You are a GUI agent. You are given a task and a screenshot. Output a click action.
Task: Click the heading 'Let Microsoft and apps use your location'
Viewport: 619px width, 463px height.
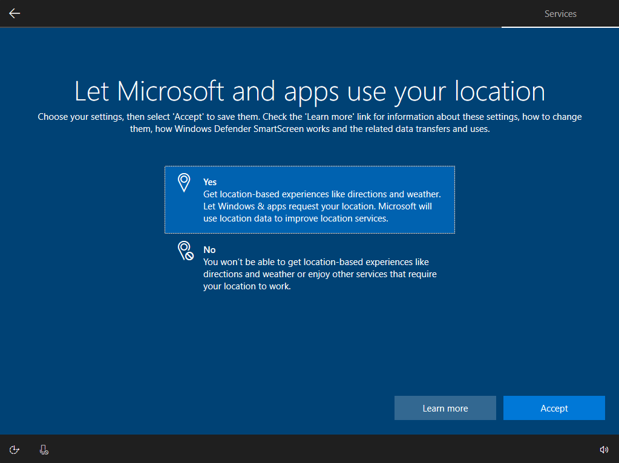(x=310, y=91)
